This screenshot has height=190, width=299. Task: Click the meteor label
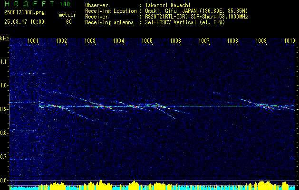click(x=68, y=15)
